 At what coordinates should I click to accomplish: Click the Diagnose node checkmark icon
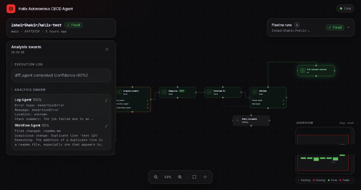pos(164,92)
